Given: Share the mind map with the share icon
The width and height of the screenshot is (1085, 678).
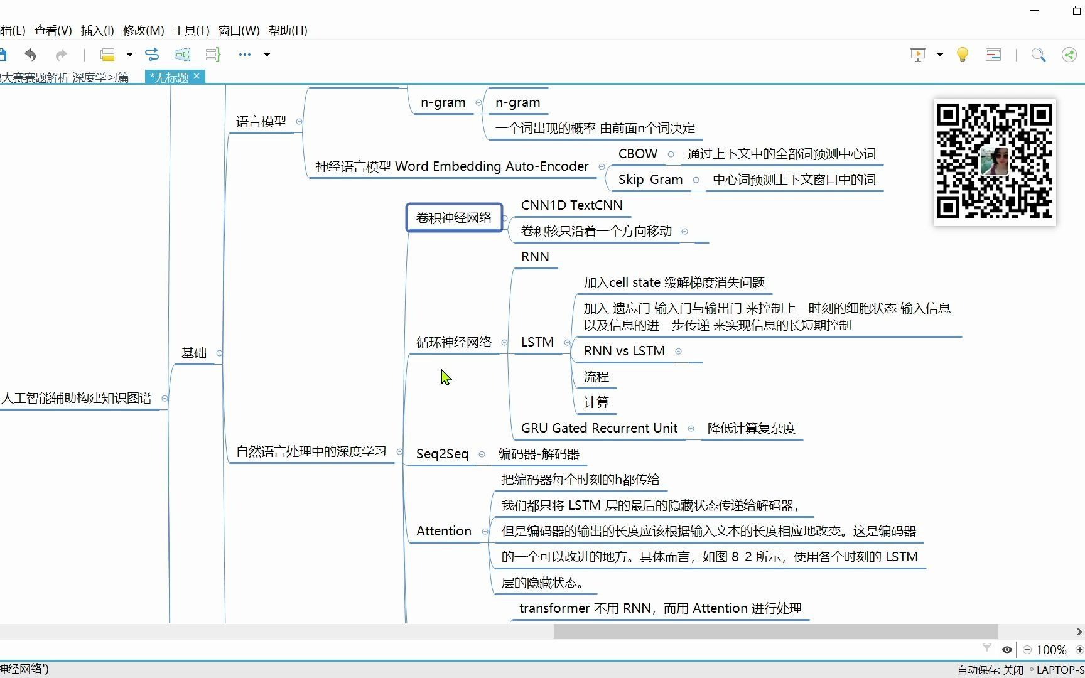Looking at the screenshot, I should click(x=1069, y=55).
